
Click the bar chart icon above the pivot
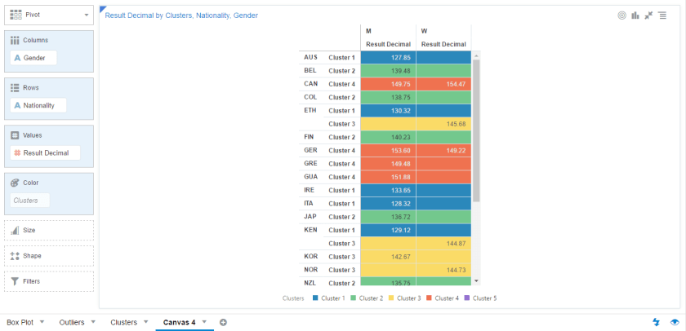pyautogui.click(x=635, y=15)
